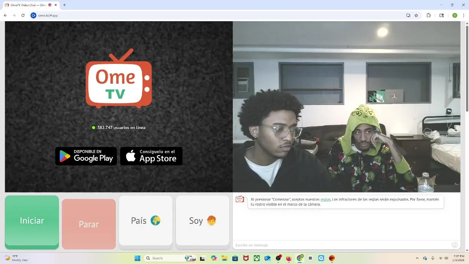The width and height of the screenshot is (469, 264).
Task: Open the reglas rules link
Action: click(x=325, y=199)
